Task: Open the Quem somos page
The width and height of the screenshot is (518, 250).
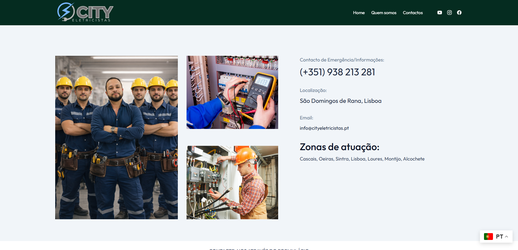Action: tap(384, 13)
